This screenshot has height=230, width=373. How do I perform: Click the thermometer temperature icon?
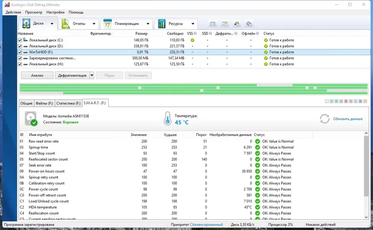[167, 118]
